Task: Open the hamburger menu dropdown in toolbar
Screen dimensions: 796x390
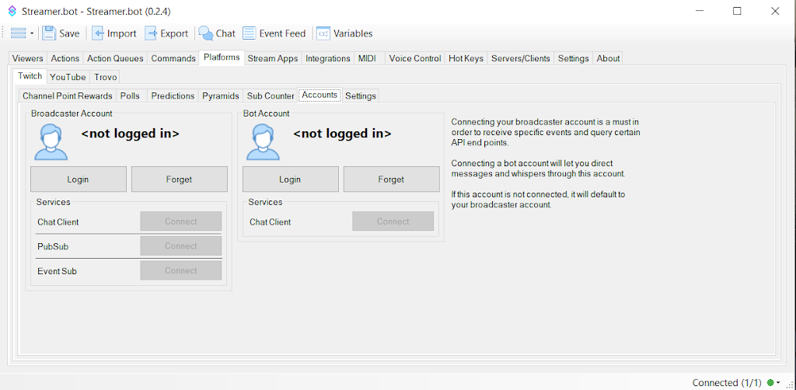Action: pos(22,33)
